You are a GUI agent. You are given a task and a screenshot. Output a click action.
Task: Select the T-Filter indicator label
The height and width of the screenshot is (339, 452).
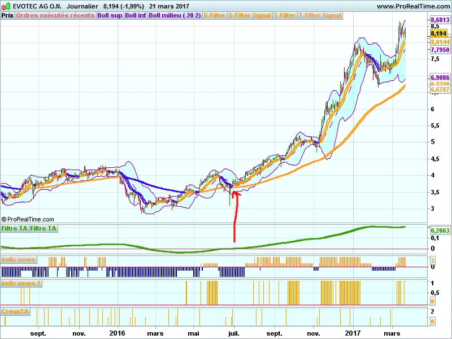coord(285,15)
